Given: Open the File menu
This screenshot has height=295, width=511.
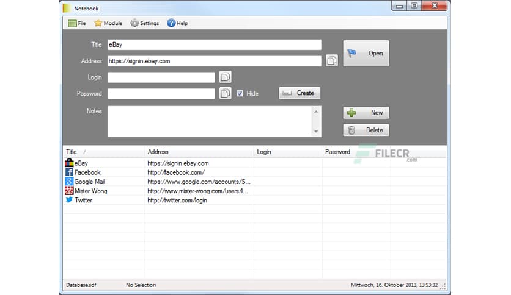Looking at the screenshot, I should pos(77,23).
